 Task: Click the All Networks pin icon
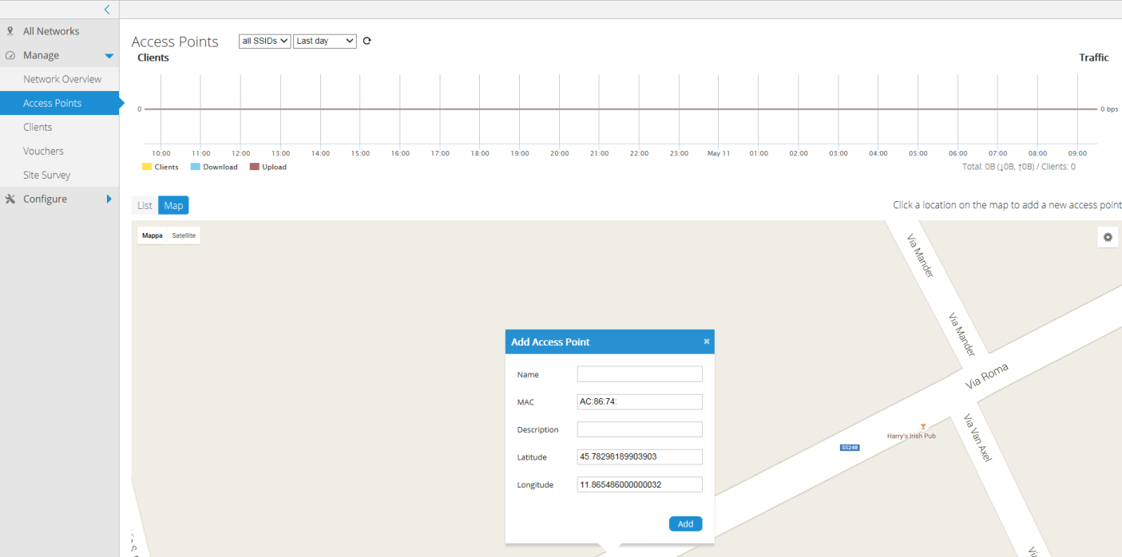coord(10,31)
